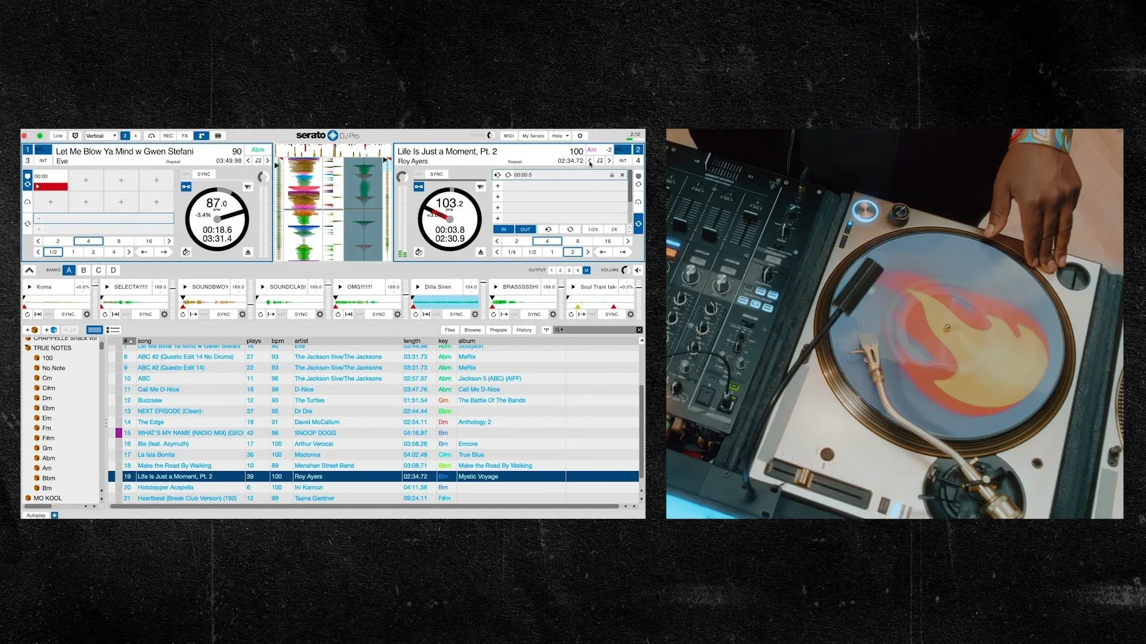Image resolution: width=1146 pixels, height=644 pixels.
Task: Toggle FX panel
Action: click(x=185, y=136)
